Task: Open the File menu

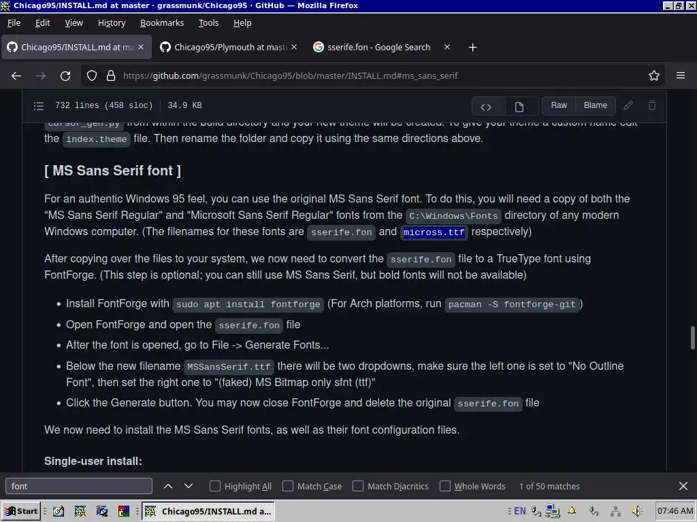Action: tap(14, 22)
